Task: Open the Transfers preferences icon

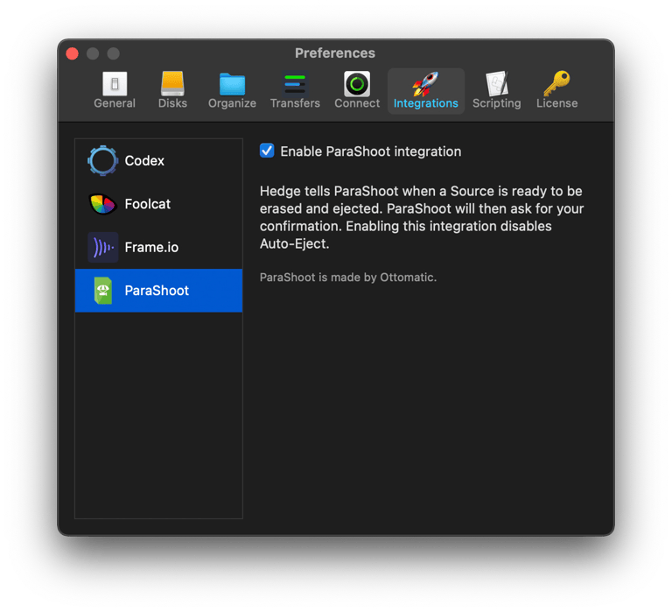Action: [295, 84]
